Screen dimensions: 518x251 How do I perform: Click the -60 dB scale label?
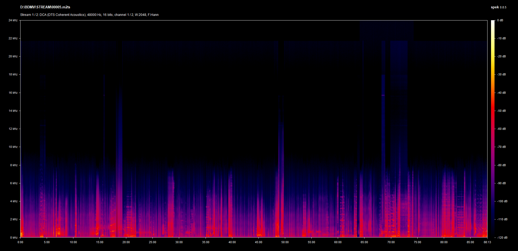(x=501, y=129)
